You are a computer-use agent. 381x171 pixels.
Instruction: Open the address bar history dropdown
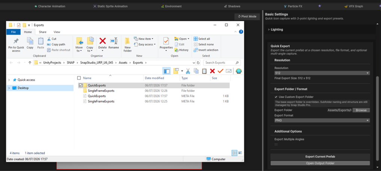click(x=194, y=62)
